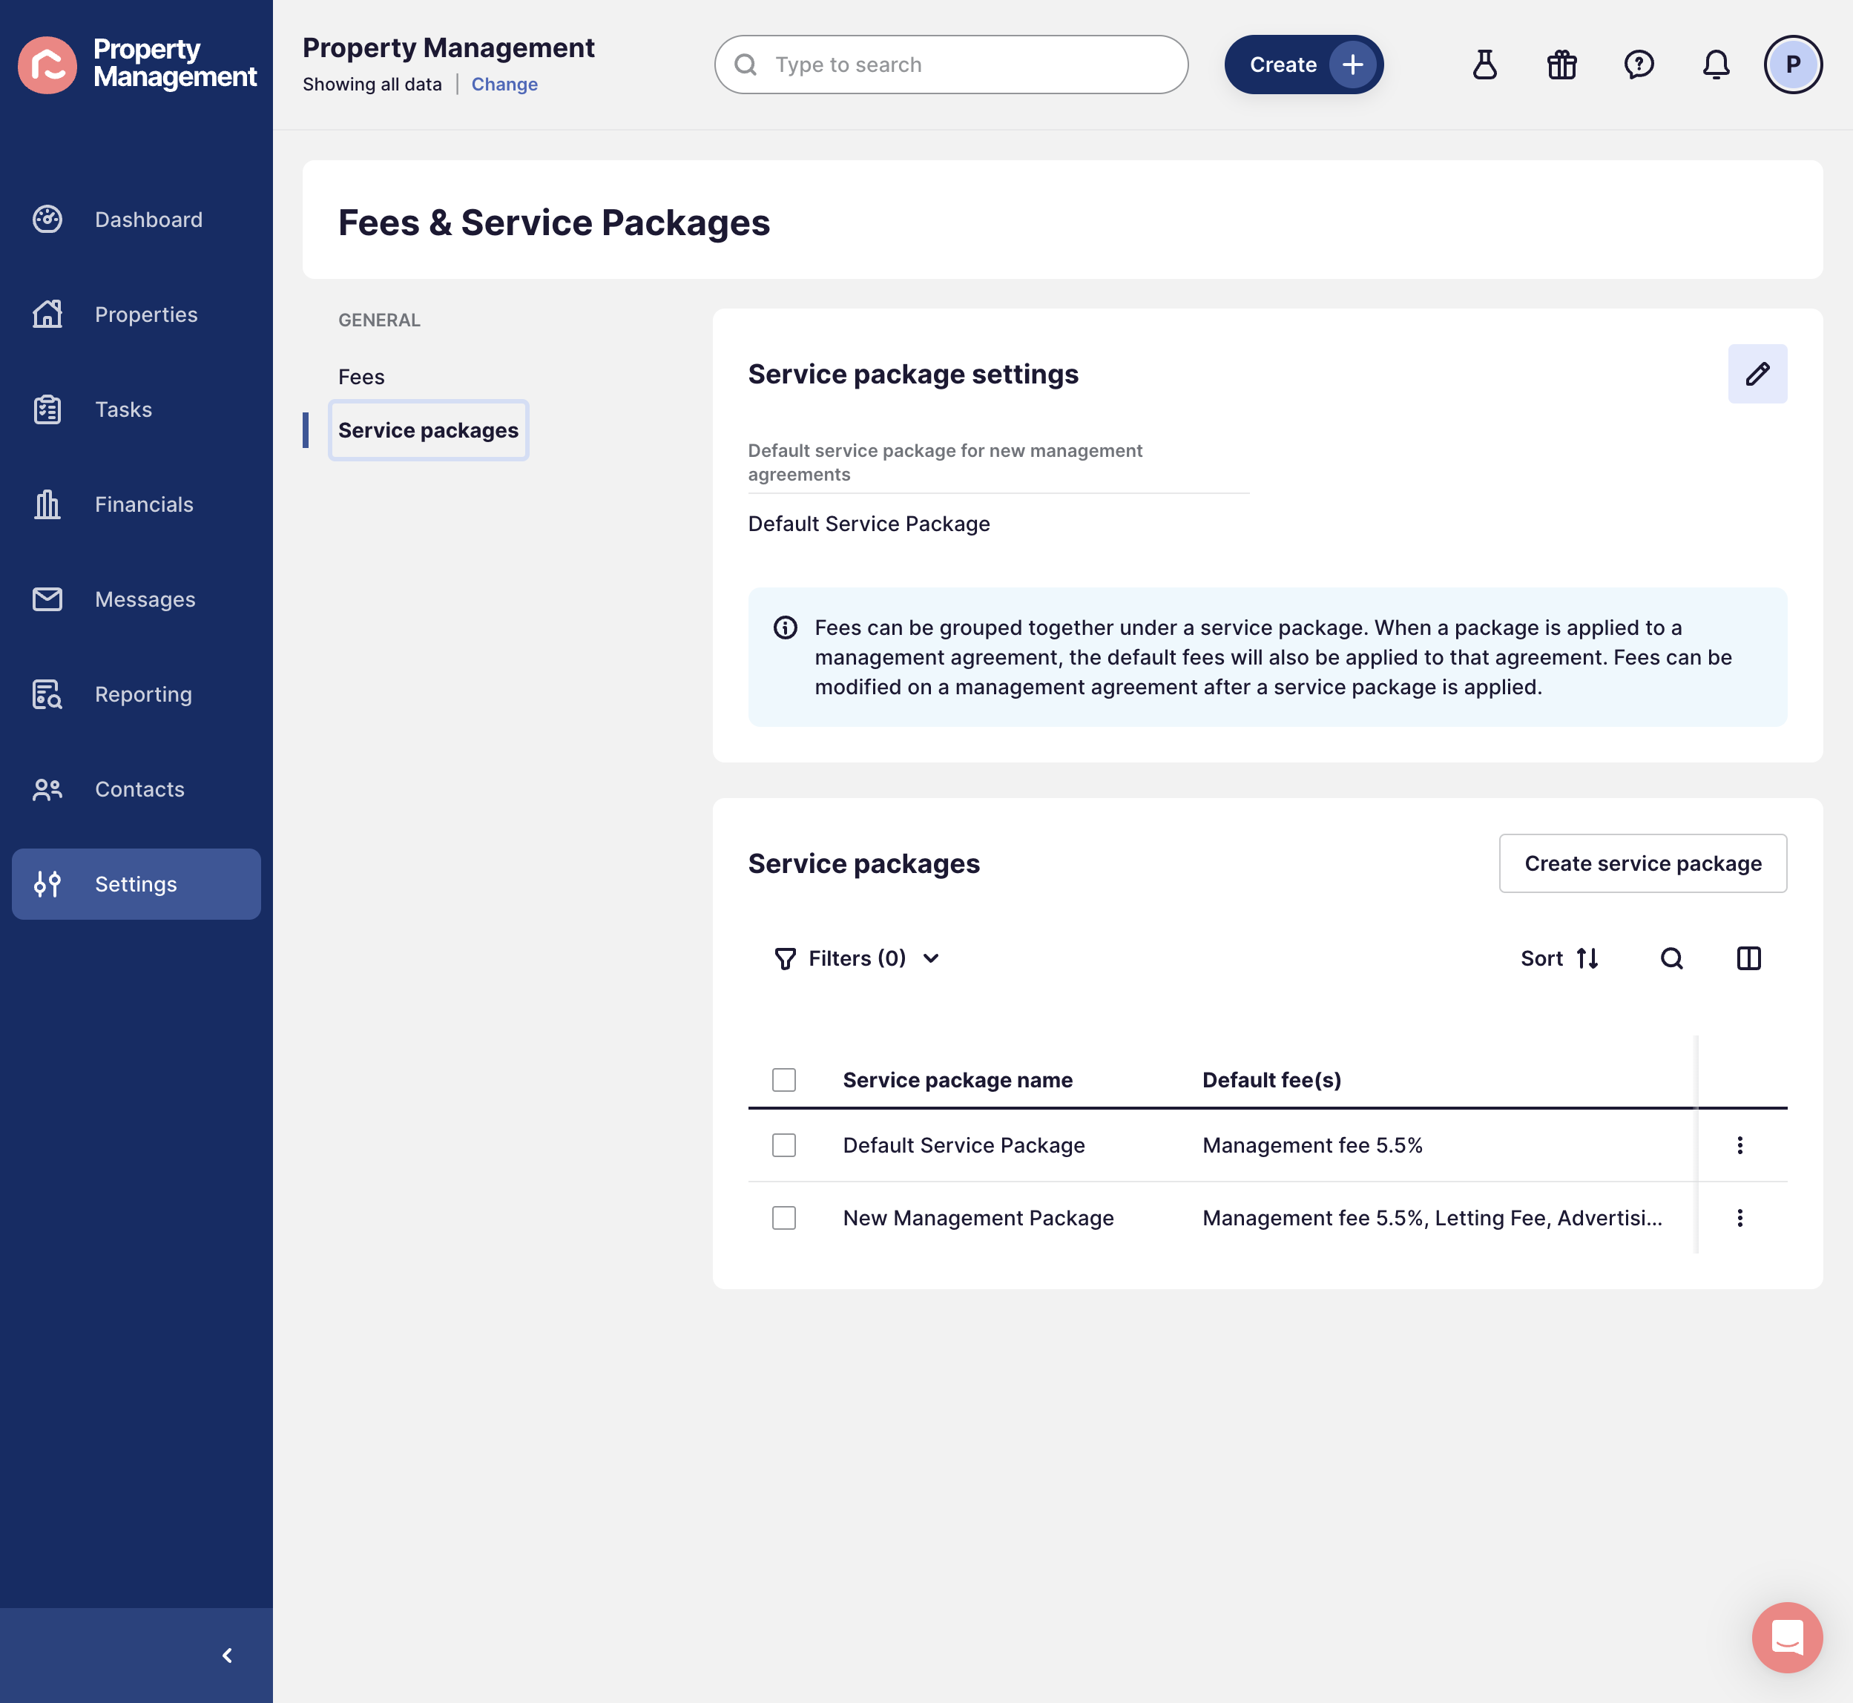Viewport: 1853px width, 1703px height.
Task: Switch to the Fees tab
Action: tap(361, 377)
